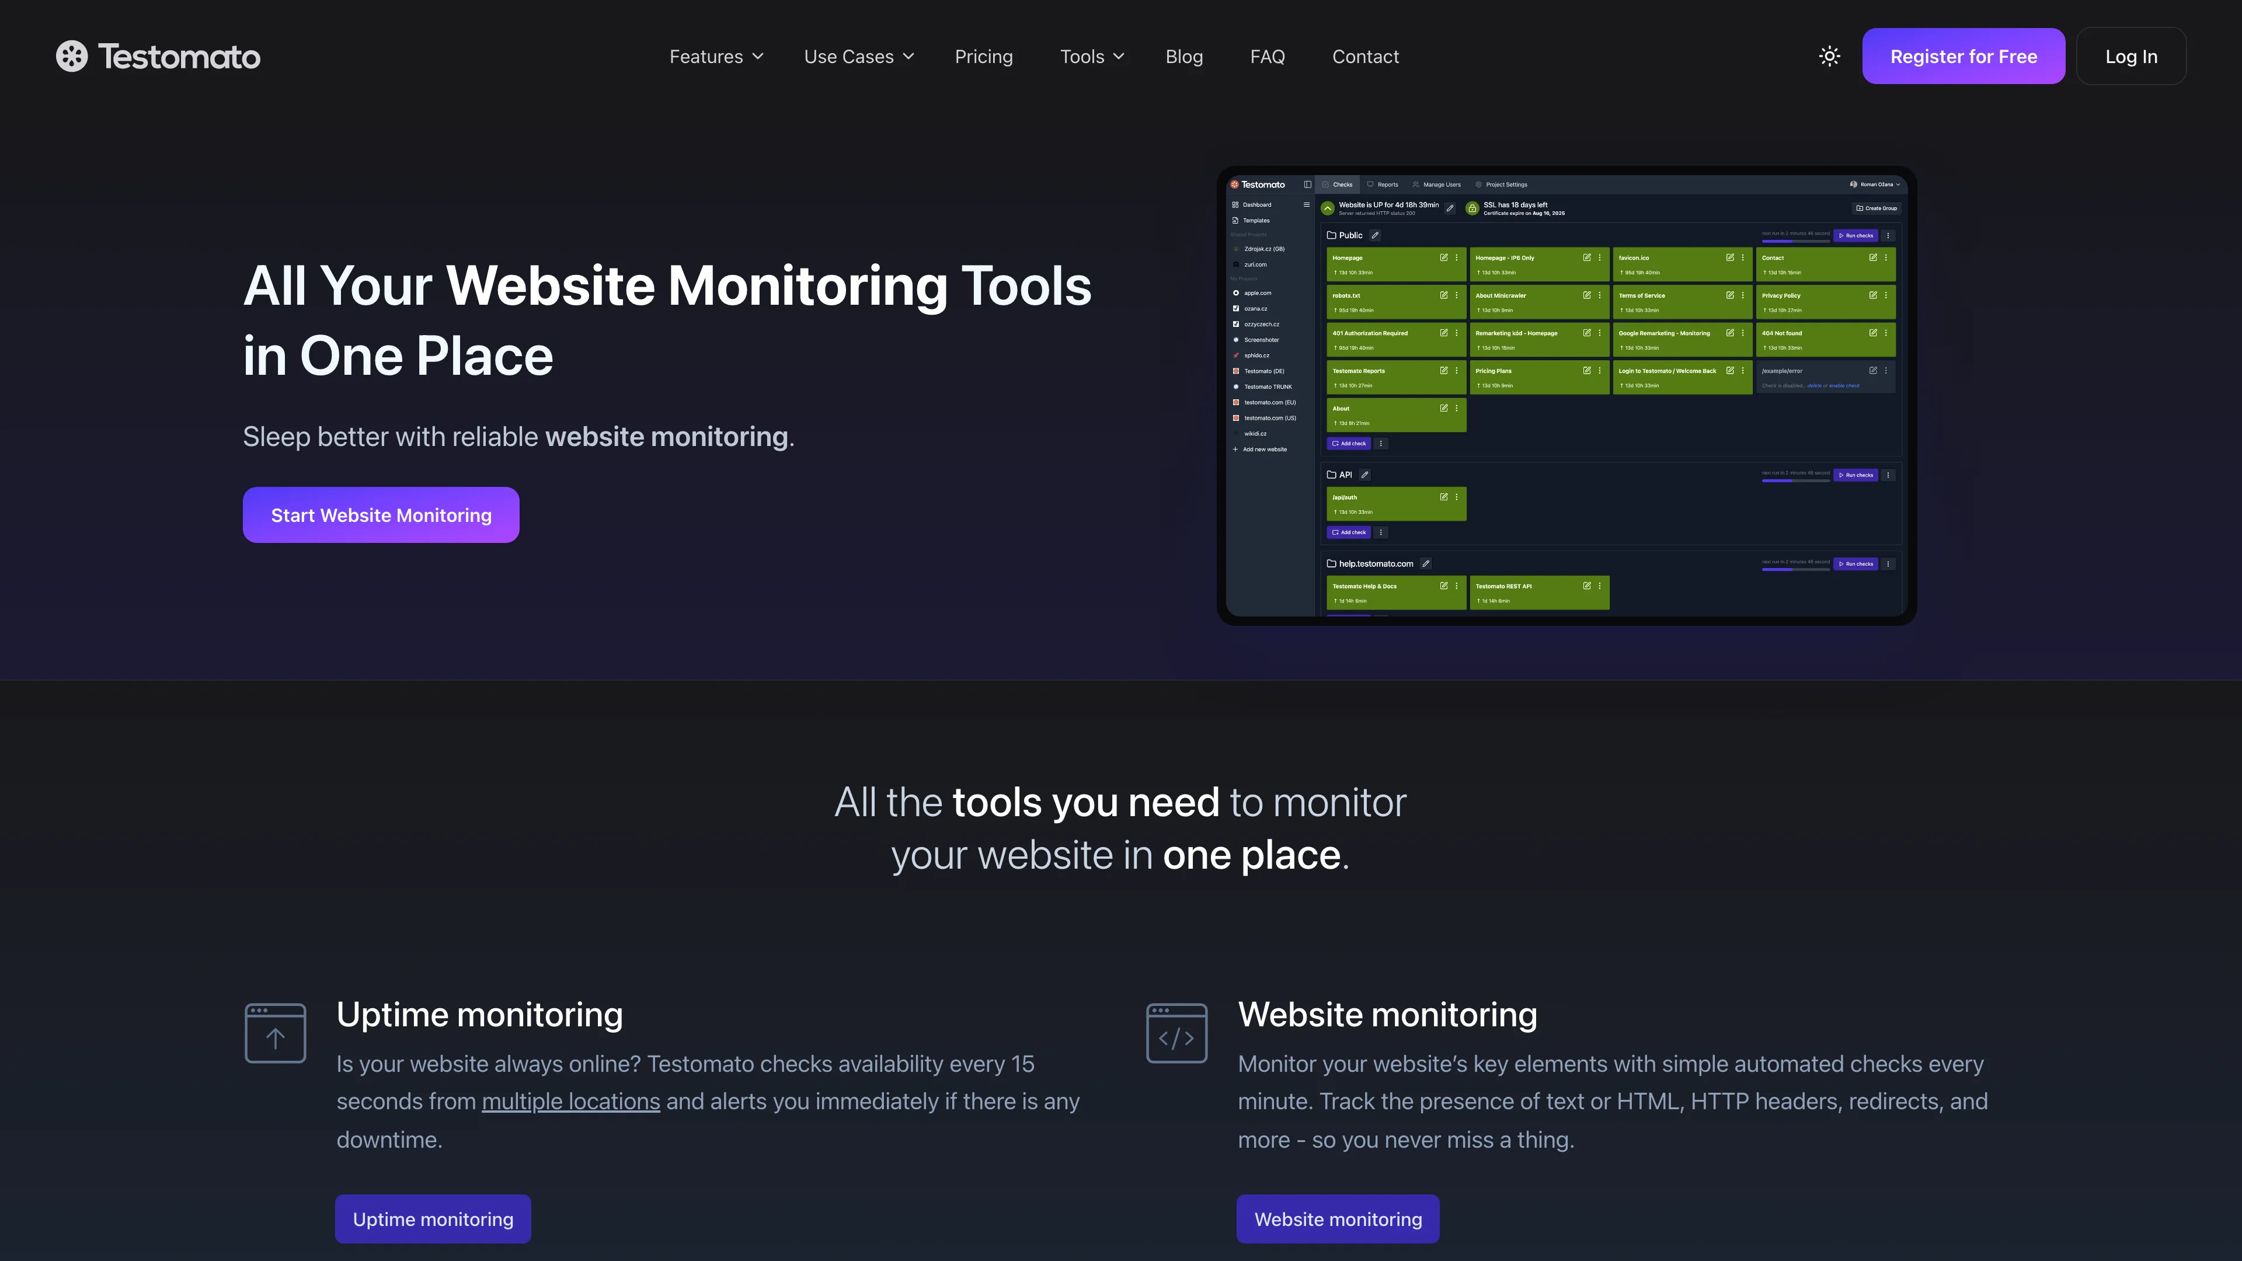
Task: Select the Dashboard icon in the sidebar
Action: pos(1236,204)
